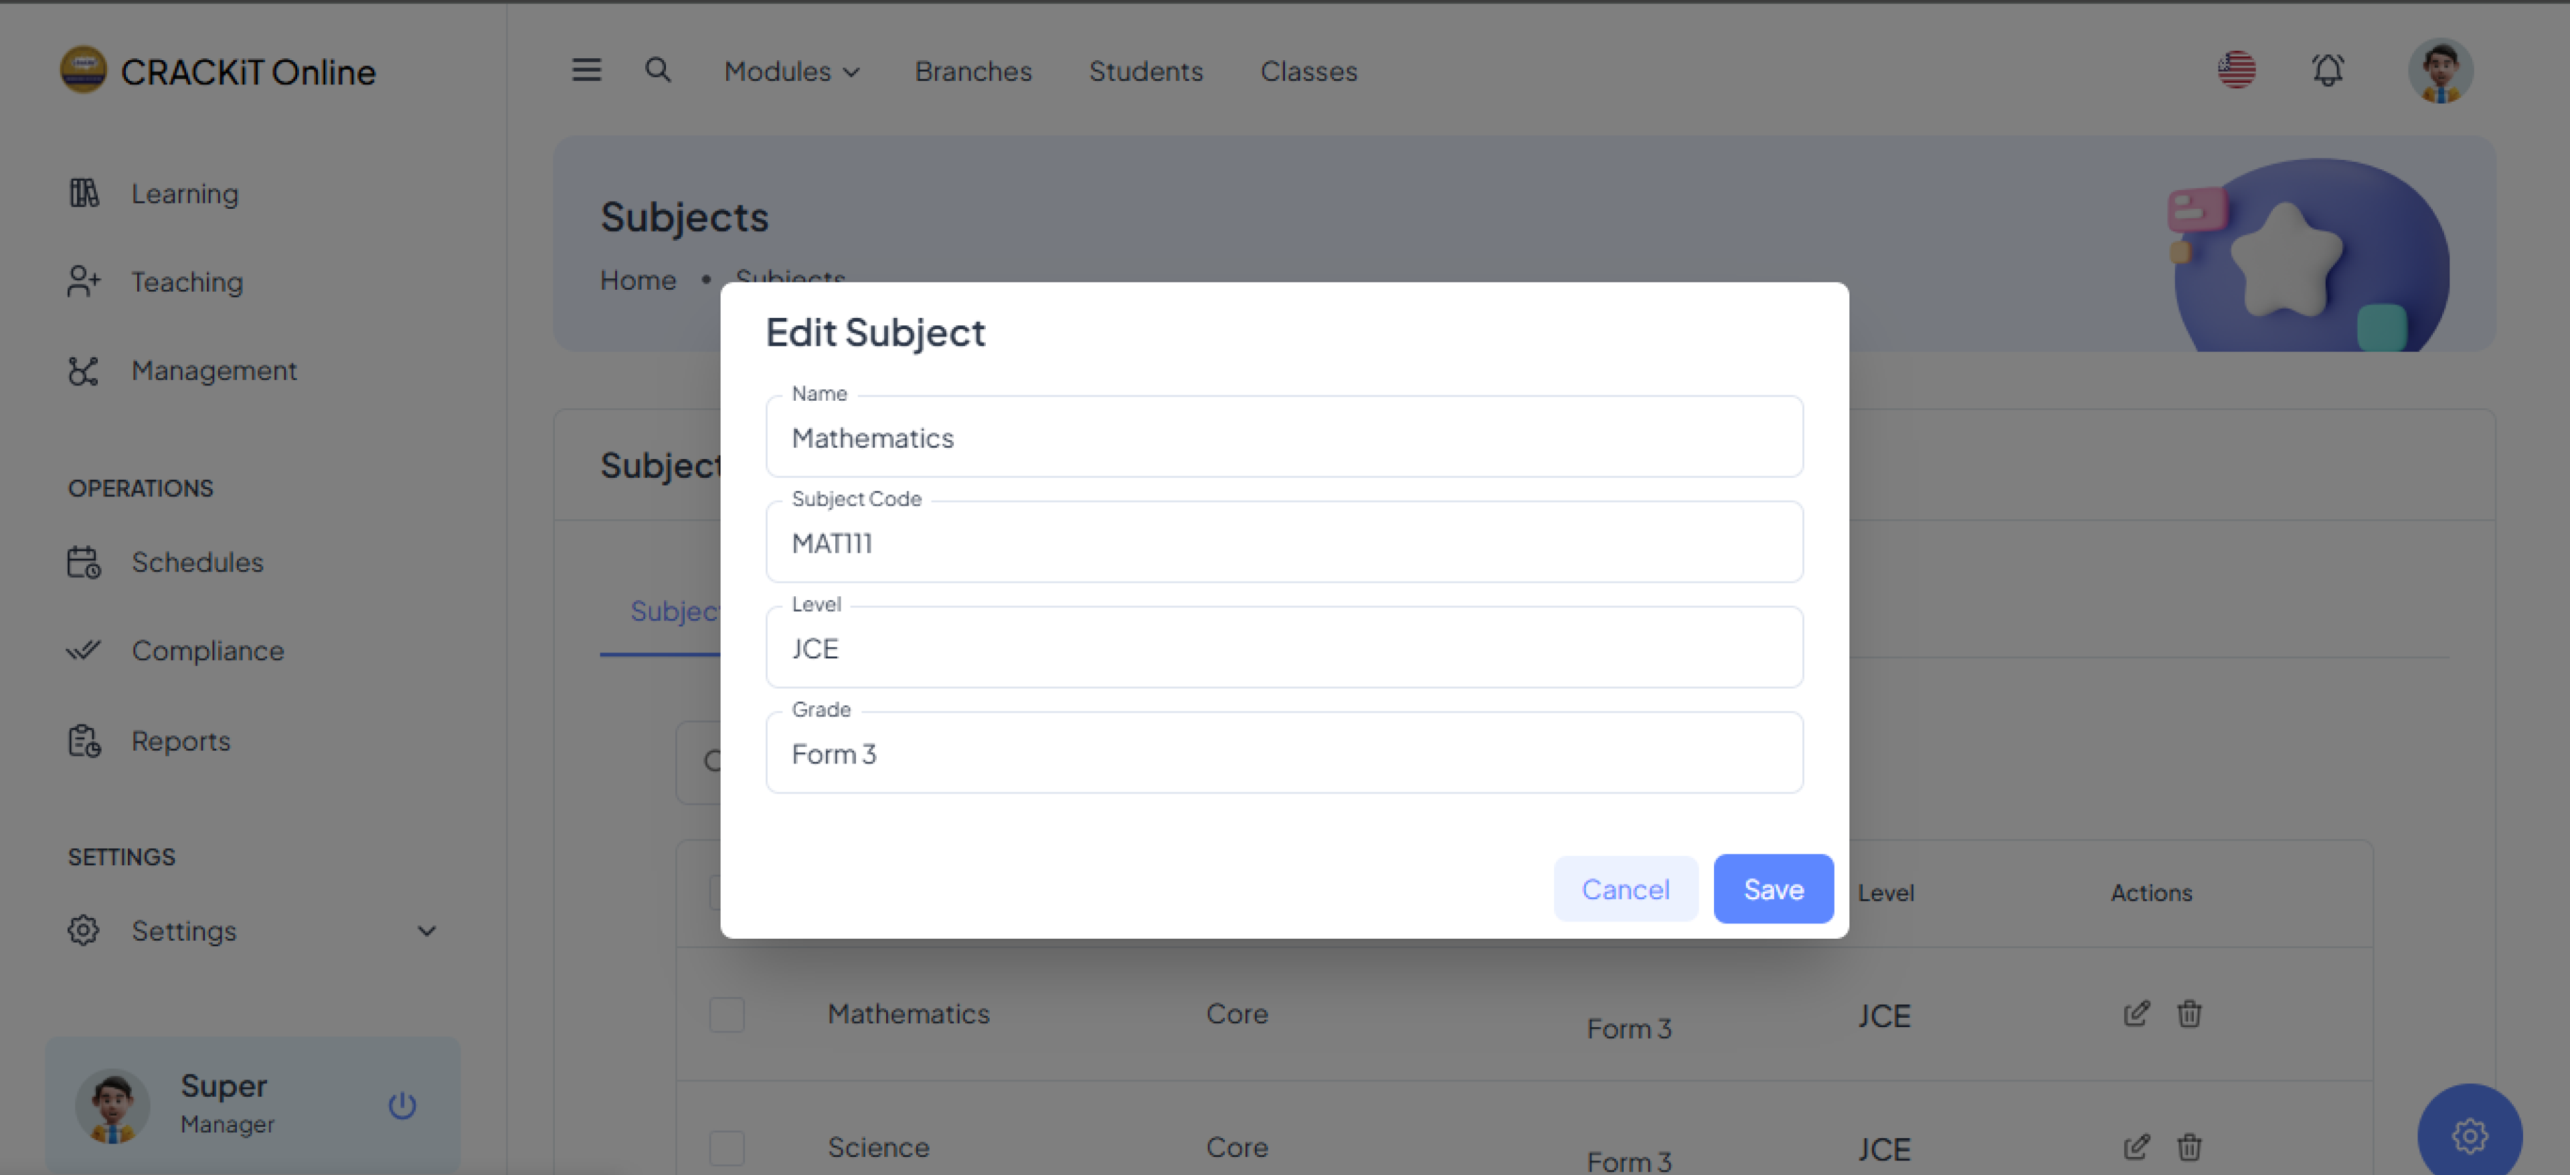The image size is (2570, 1175).
Task: Tick the Mathematics row checkbox
Action: click(726, 1014)
